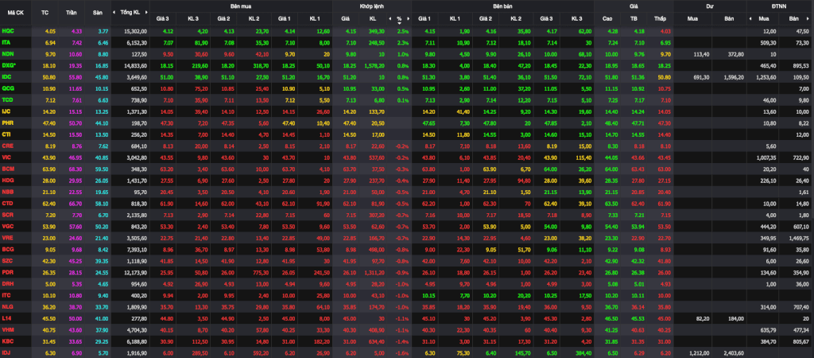Click DXG total volume 14,833,60
This screenshot has height=358, width=814.
pyautogui.click(x=136, y=65)
